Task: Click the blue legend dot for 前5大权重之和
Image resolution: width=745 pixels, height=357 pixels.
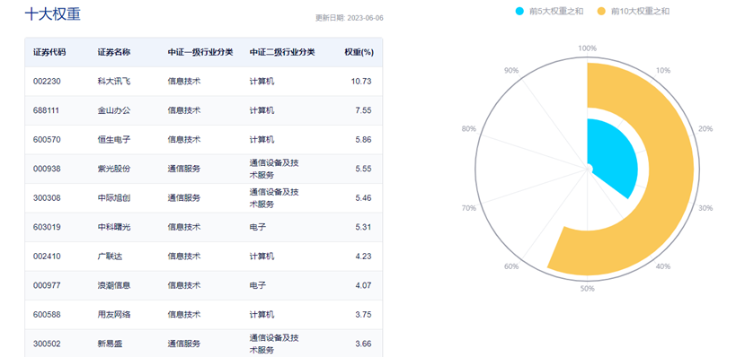Action: point(519,12)
